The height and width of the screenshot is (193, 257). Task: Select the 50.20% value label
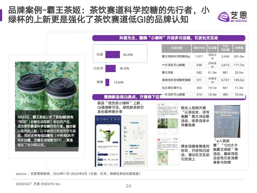point(128,55)
